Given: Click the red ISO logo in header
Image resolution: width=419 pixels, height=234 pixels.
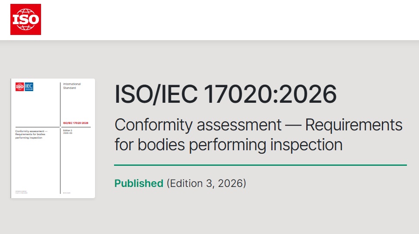Looking at the screenshot, I should point(25,19).
